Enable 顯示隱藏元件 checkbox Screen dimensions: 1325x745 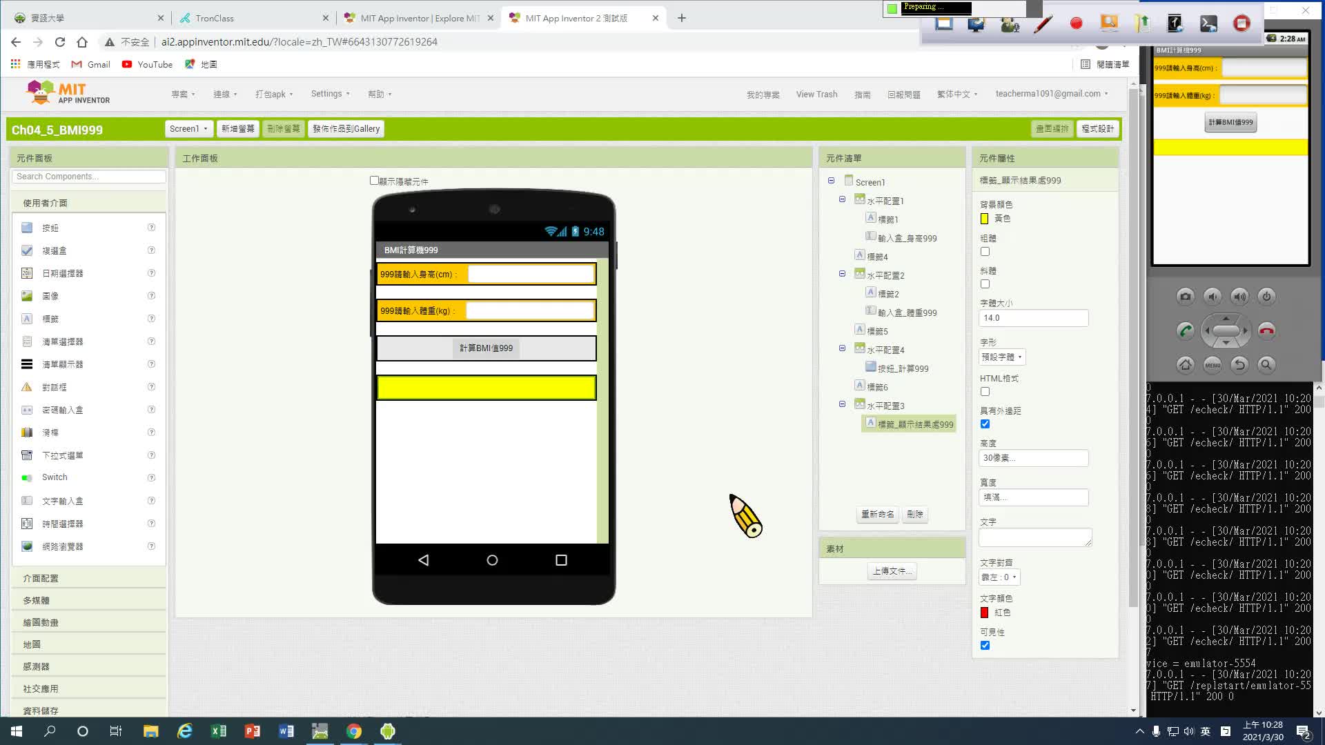374,181
